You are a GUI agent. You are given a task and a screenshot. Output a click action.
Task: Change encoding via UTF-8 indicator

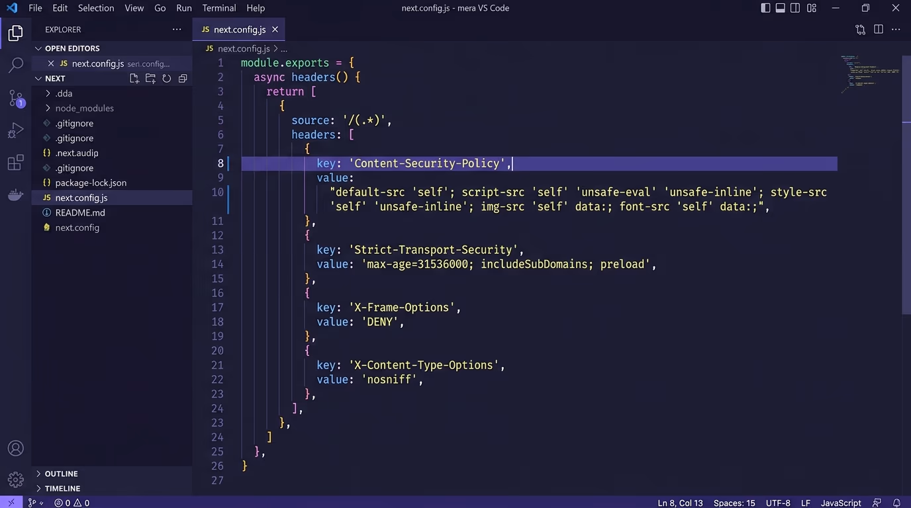[778, 503]
